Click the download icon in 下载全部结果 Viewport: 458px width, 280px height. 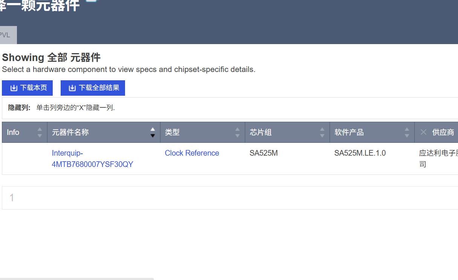72,88
